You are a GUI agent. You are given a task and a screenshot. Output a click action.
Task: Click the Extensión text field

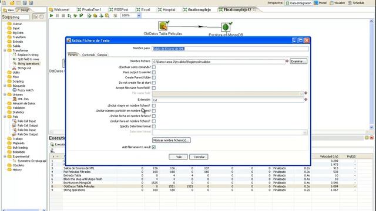(x=228, y=100)
